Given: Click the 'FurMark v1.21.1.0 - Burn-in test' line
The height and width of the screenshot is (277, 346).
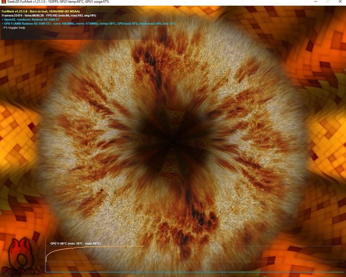Looking at the screenshot, I should click(41, 11).
